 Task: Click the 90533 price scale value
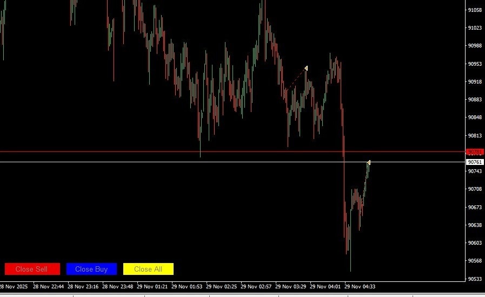point(475,279)
